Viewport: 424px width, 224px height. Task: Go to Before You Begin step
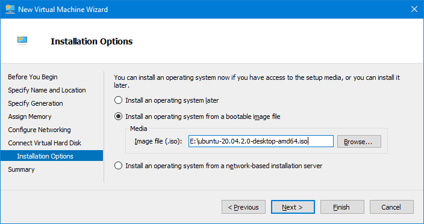pos(33,77)
